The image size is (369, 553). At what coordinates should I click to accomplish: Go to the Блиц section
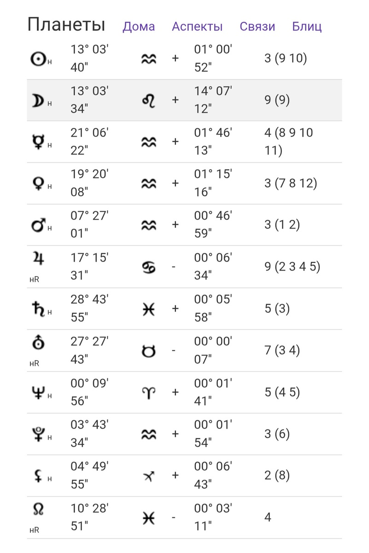307,26
